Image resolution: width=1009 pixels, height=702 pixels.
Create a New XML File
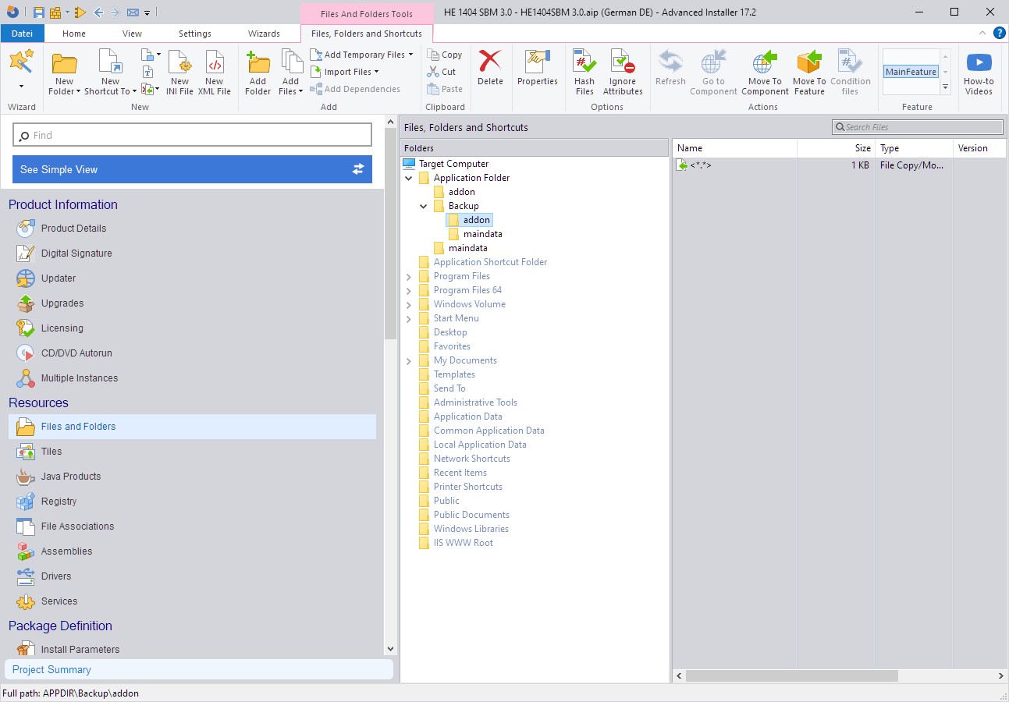[x=214, y=73]
